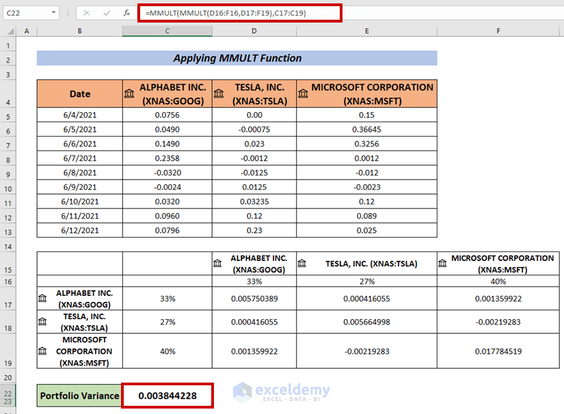This screenshot has width=564, height=414.
Task: Select column E header
Action: [366, 31]
